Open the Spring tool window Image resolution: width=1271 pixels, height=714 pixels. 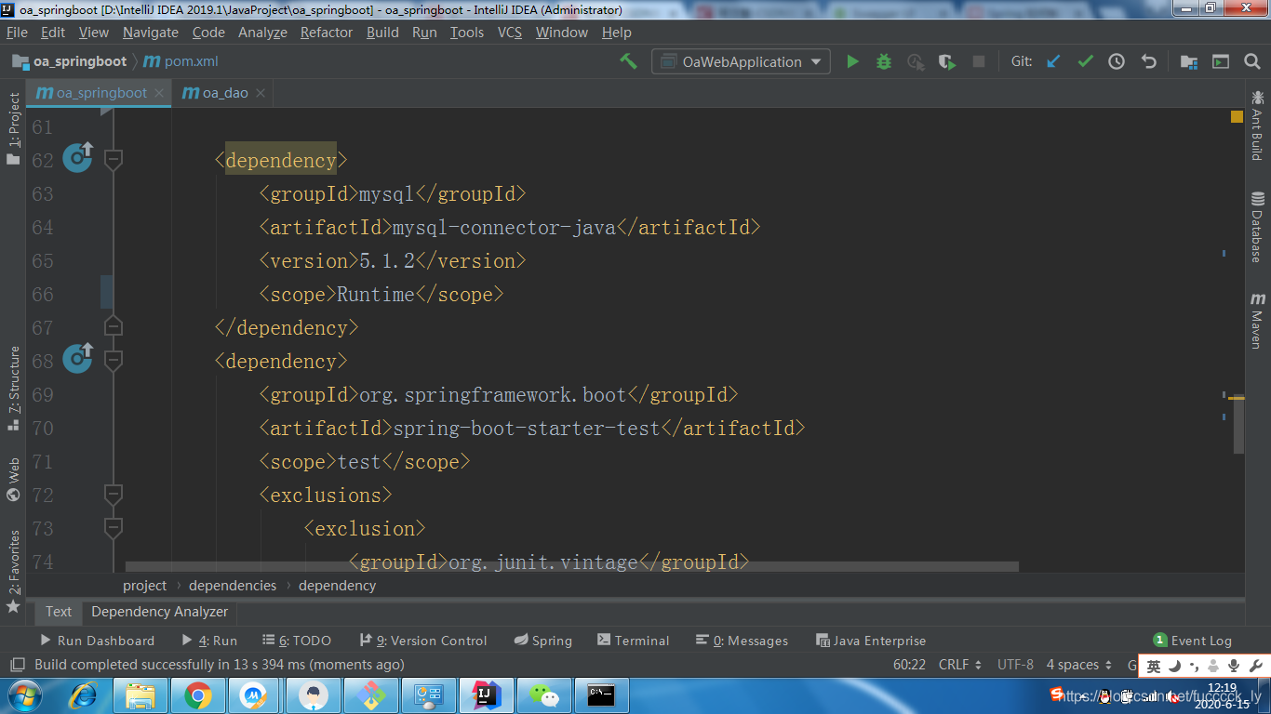point(542,641)
